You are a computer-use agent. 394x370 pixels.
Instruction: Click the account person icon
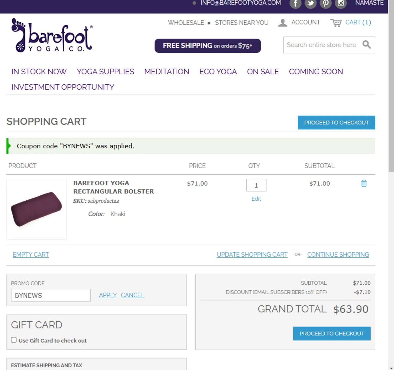pos(283,23)
